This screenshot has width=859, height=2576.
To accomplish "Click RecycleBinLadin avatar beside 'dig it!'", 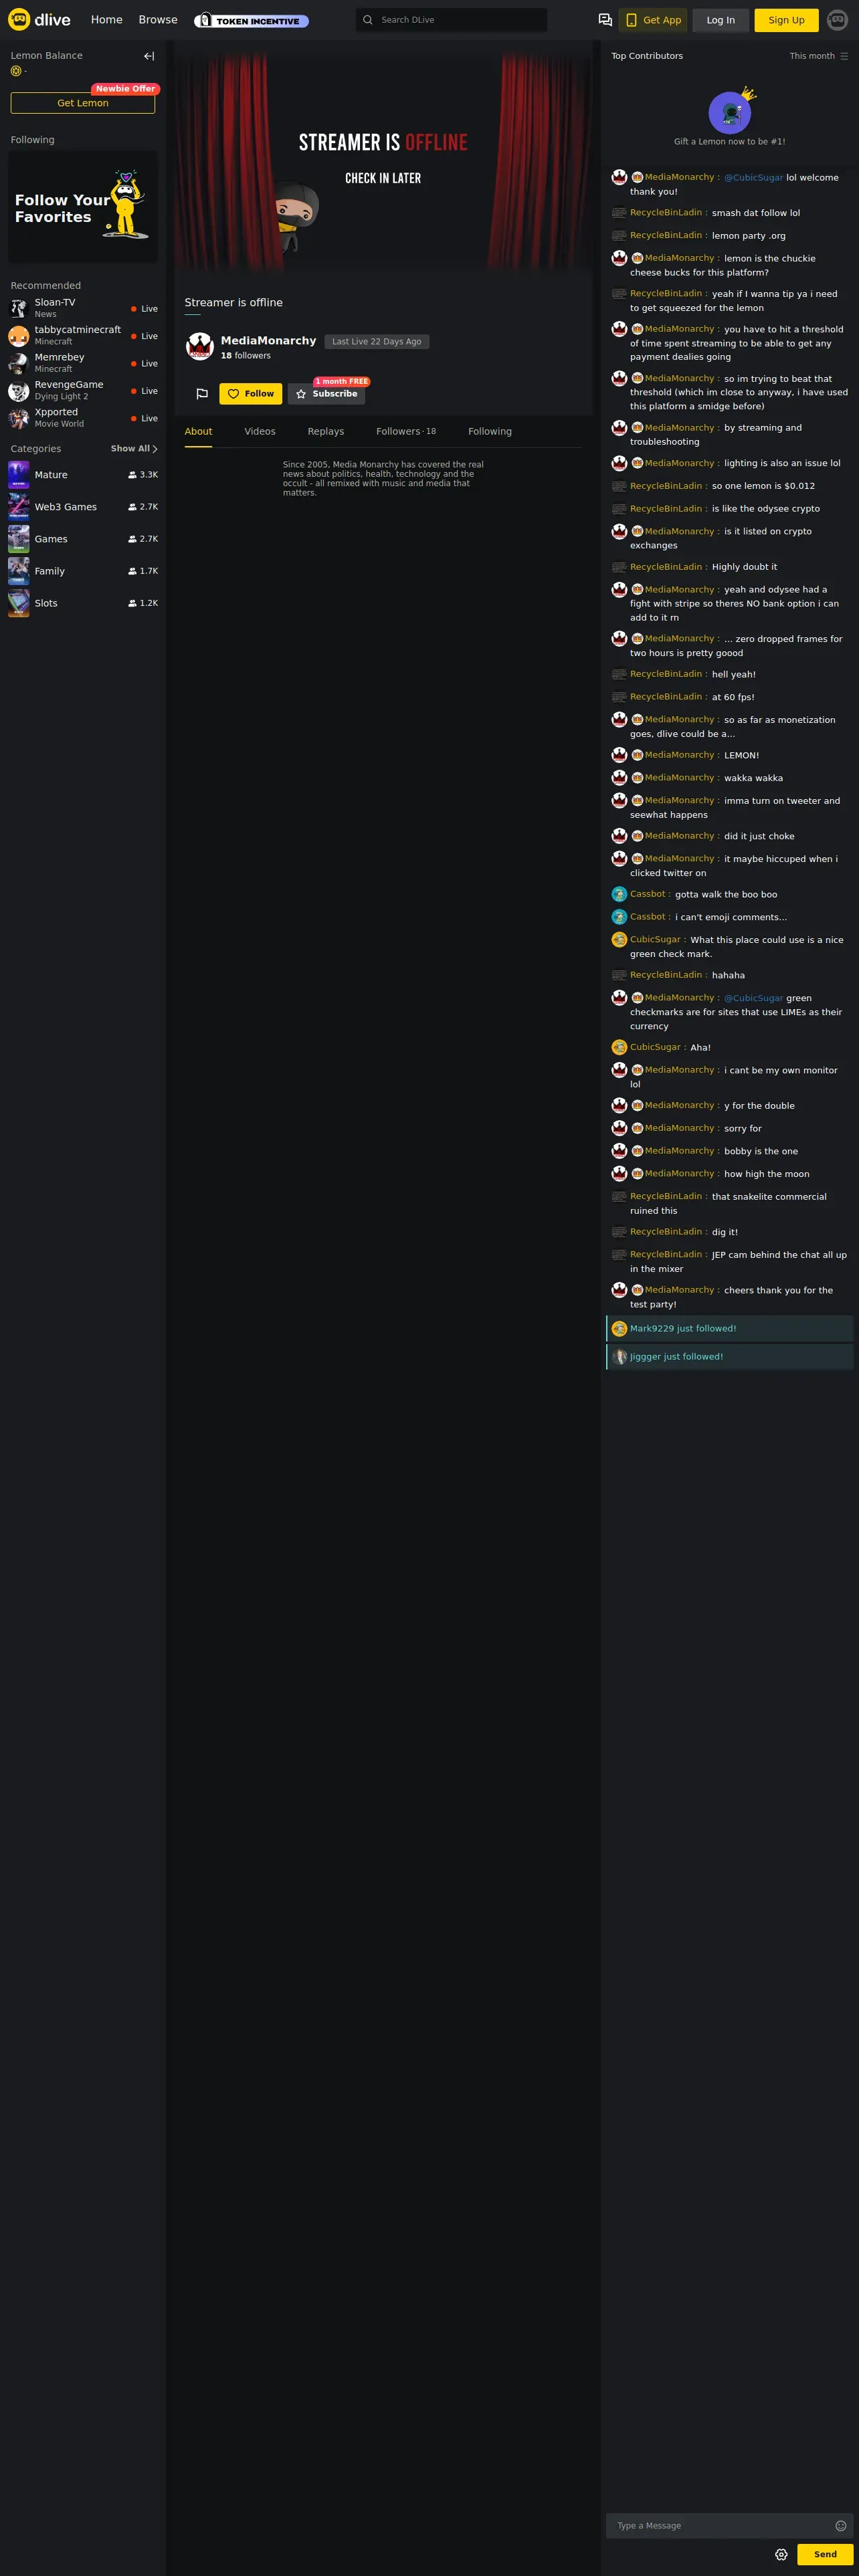I will pyautogui.click(x=619, y=1232).
